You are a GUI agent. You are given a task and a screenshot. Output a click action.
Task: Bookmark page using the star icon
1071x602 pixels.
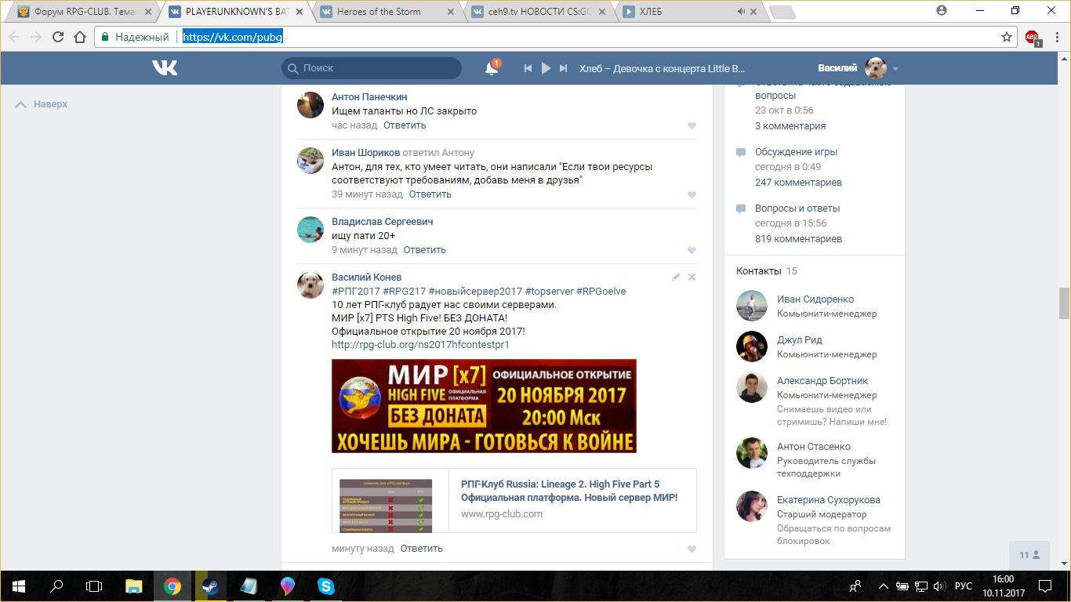click(x=1007, y=37)
